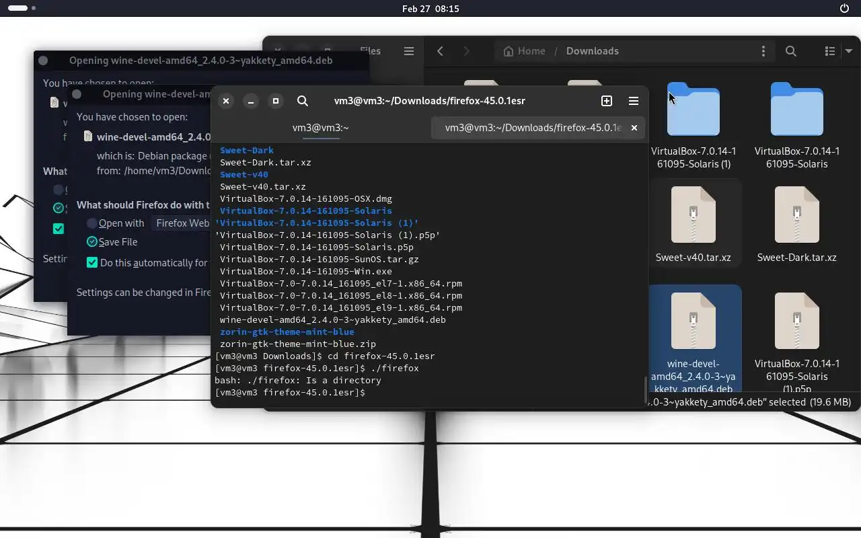Minimize the terminal window
The height and width of the screenshot is (538, 861).
250,101
